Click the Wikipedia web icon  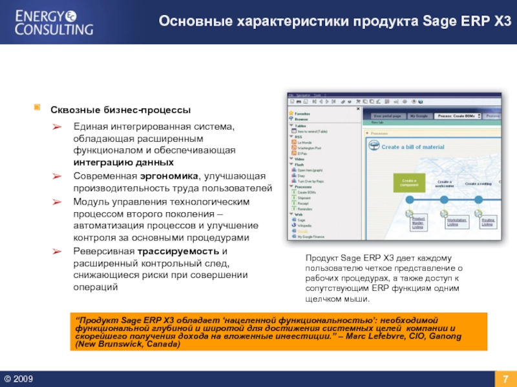click(x=294, y=225)
